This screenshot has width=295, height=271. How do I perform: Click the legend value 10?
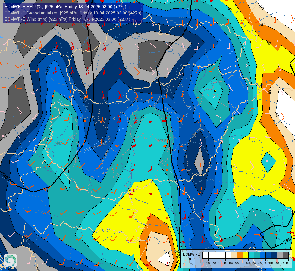tap(208, 263)
